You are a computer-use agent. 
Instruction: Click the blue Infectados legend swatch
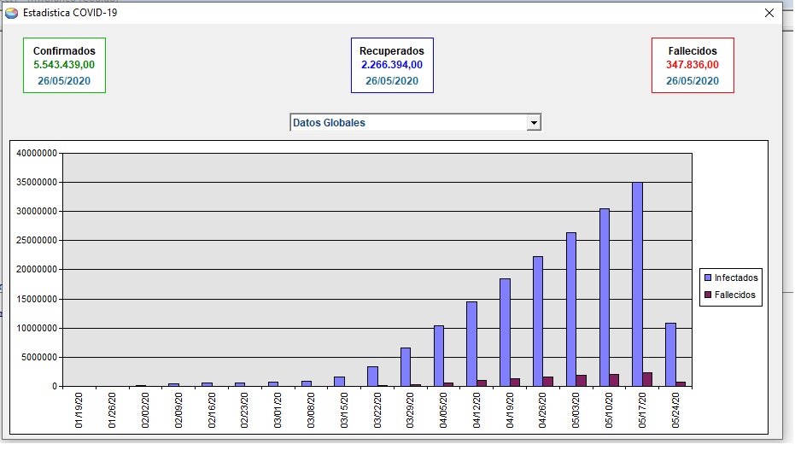tap(707, 278)
